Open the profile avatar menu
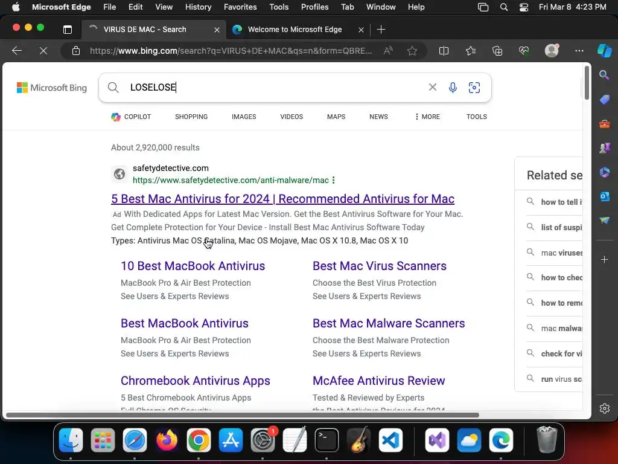Screen dimensions: 618x464 pyautogui.click(x=552, y=50)
